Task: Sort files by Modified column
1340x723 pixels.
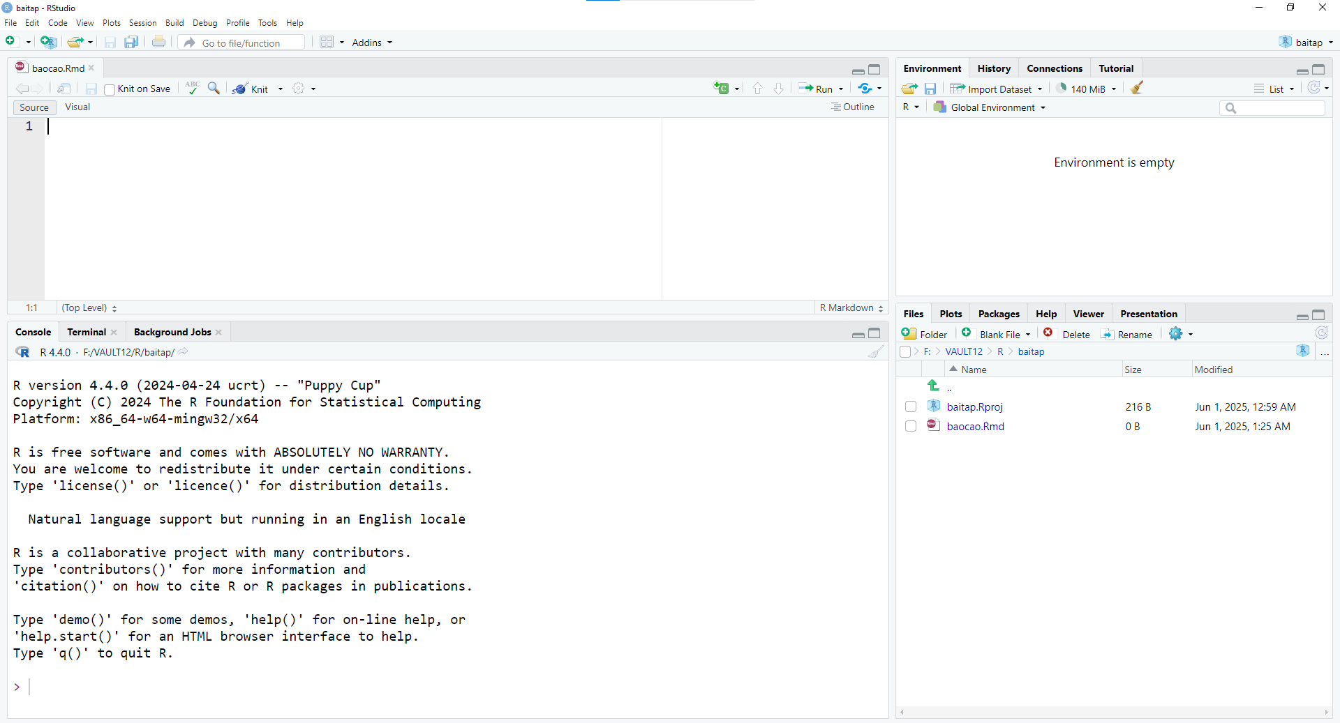Action: pos(1214,370)
